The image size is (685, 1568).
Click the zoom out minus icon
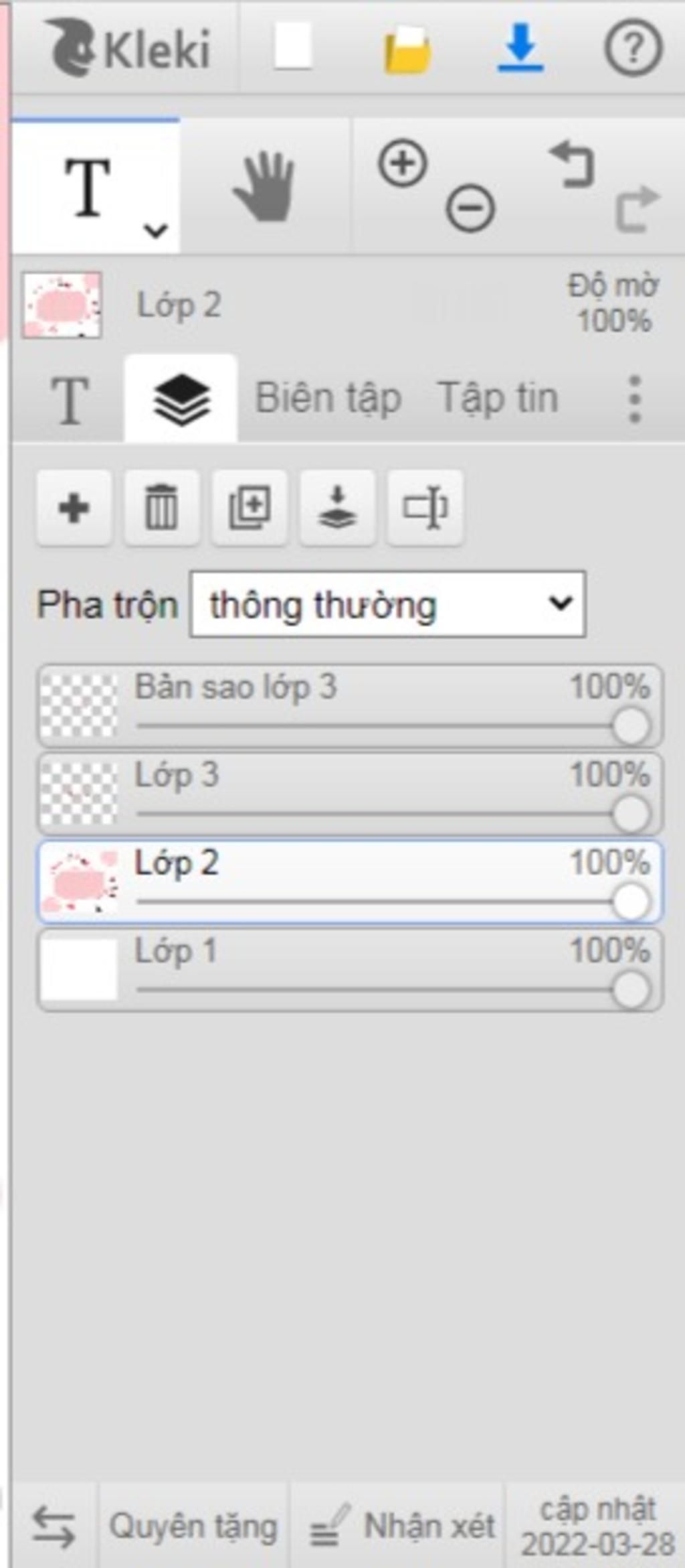coord(471,208)
